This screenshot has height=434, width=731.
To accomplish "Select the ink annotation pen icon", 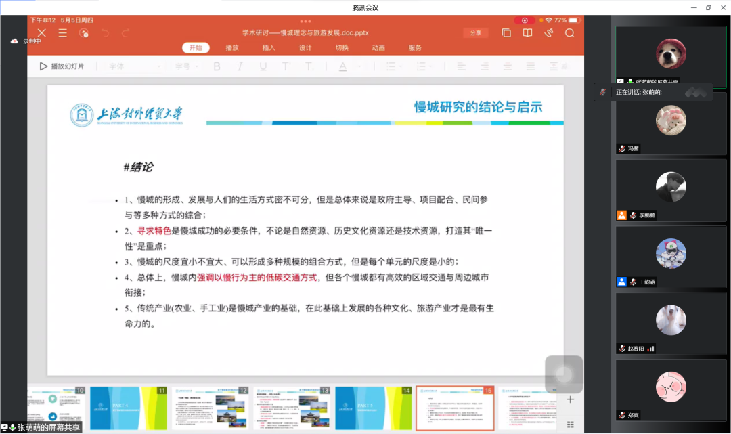I will [x=548, y=32].
